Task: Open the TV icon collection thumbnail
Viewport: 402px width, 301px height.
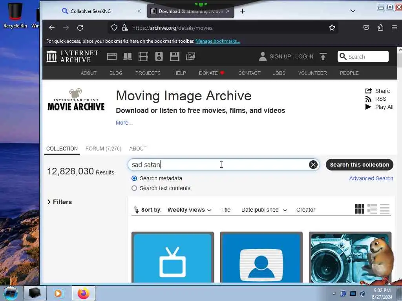Action: point(173,257)
